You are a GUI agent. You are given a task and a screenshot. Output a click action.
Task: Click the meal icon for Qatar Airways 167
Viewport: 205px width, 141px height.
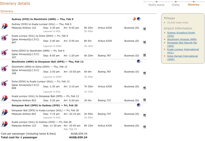[144, 55]
